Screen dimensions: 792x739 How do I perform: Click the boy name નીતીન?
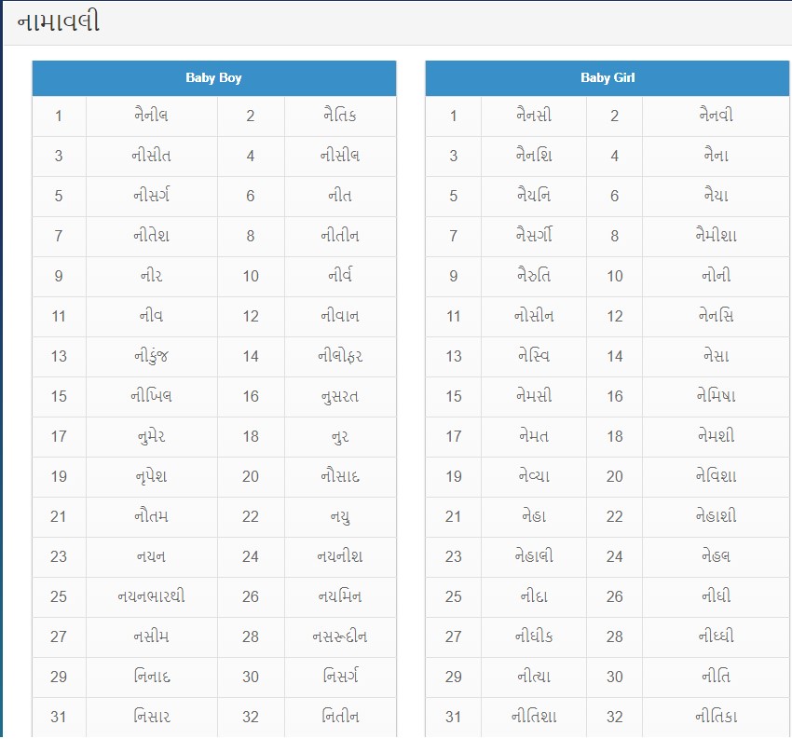pyautogui.click(x=340, y=236)
